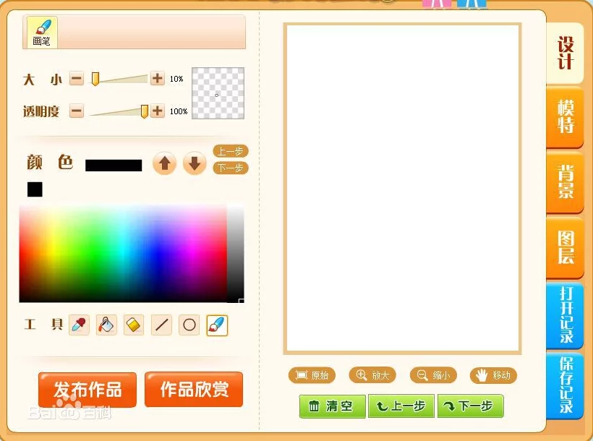Click the small black square swatch

pos(35,189)
